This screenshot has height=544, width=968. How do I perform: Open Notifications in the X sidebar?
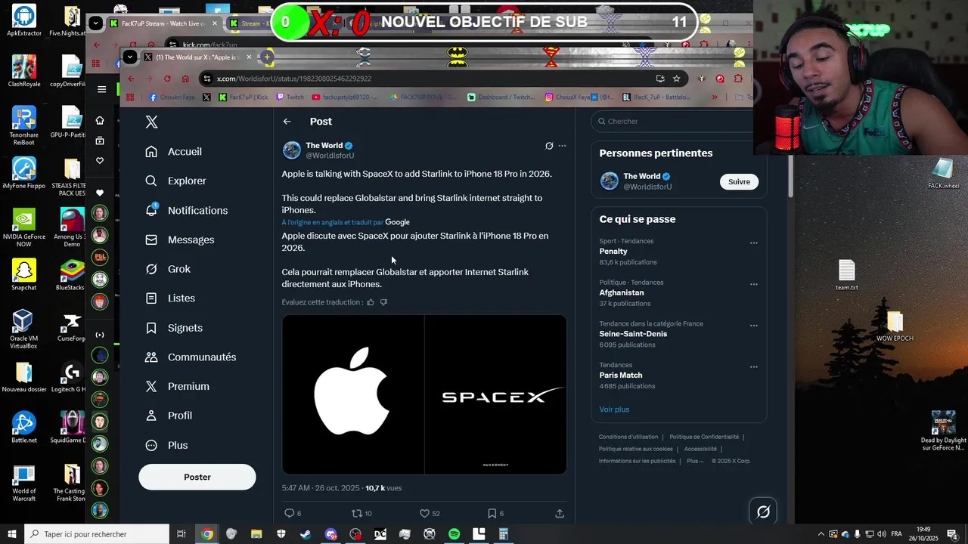pyautogui.click(x=186, y=210)
